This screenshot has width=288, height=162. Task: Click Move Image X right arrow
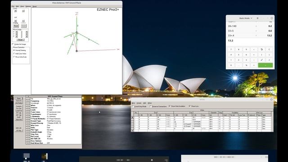(27, 32)
